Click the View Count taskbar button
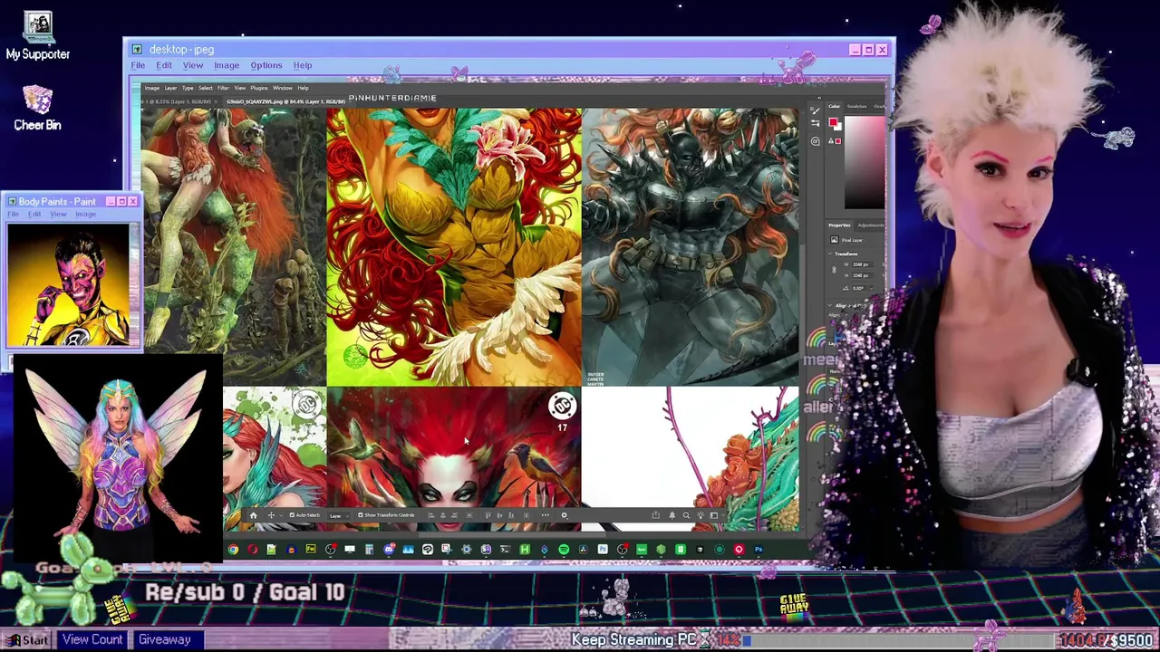Image resolution: width=1160 pixels, height=652 pixels. tap(92, 640)
